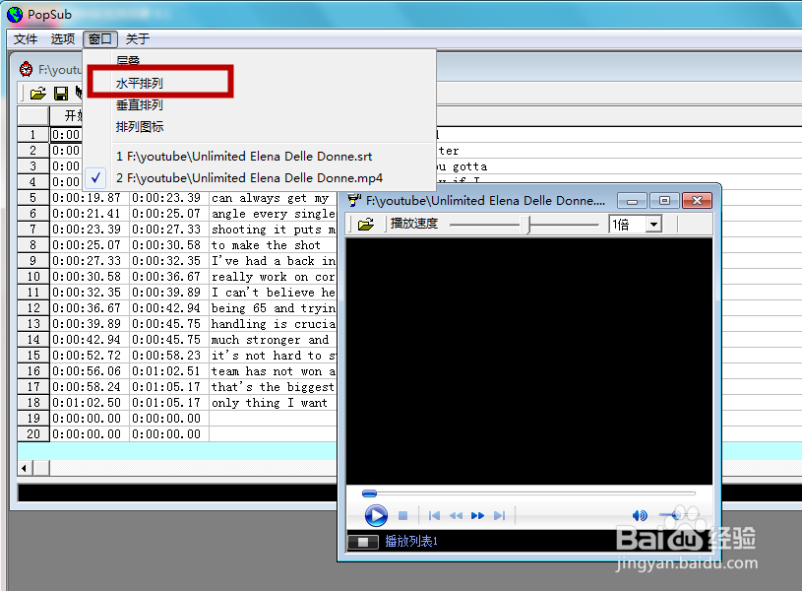Close the 窗口 menu by clicking it
802x591 pixels.
[x=100, y=39]
